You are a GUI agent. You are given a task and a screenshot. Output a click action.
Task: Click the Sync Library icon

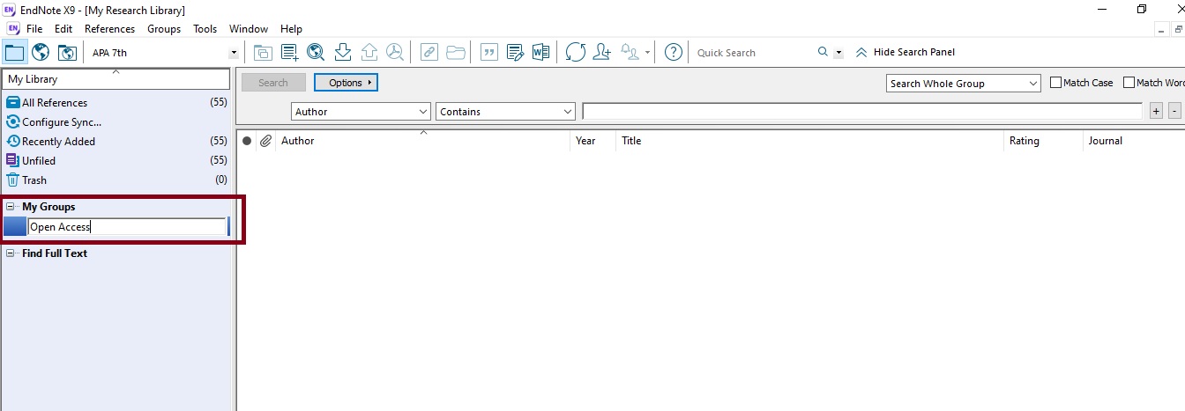575,52
